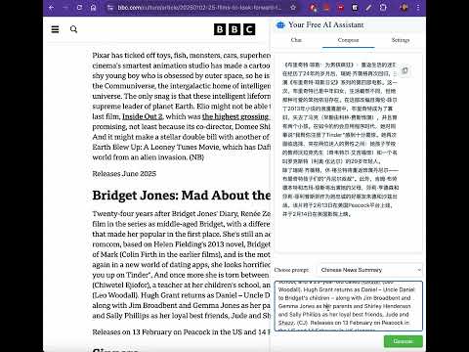Open the Inside Out 2 article link
The height and width of the screenshot is (352, 469).
click(143, 116)
